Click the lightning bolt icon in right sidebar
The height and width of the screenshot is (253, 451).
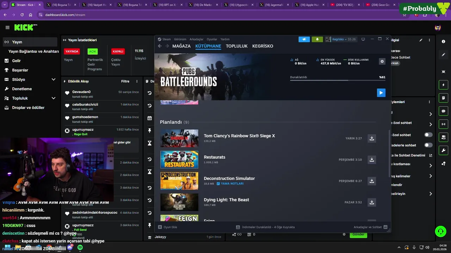tap(443, 85)
